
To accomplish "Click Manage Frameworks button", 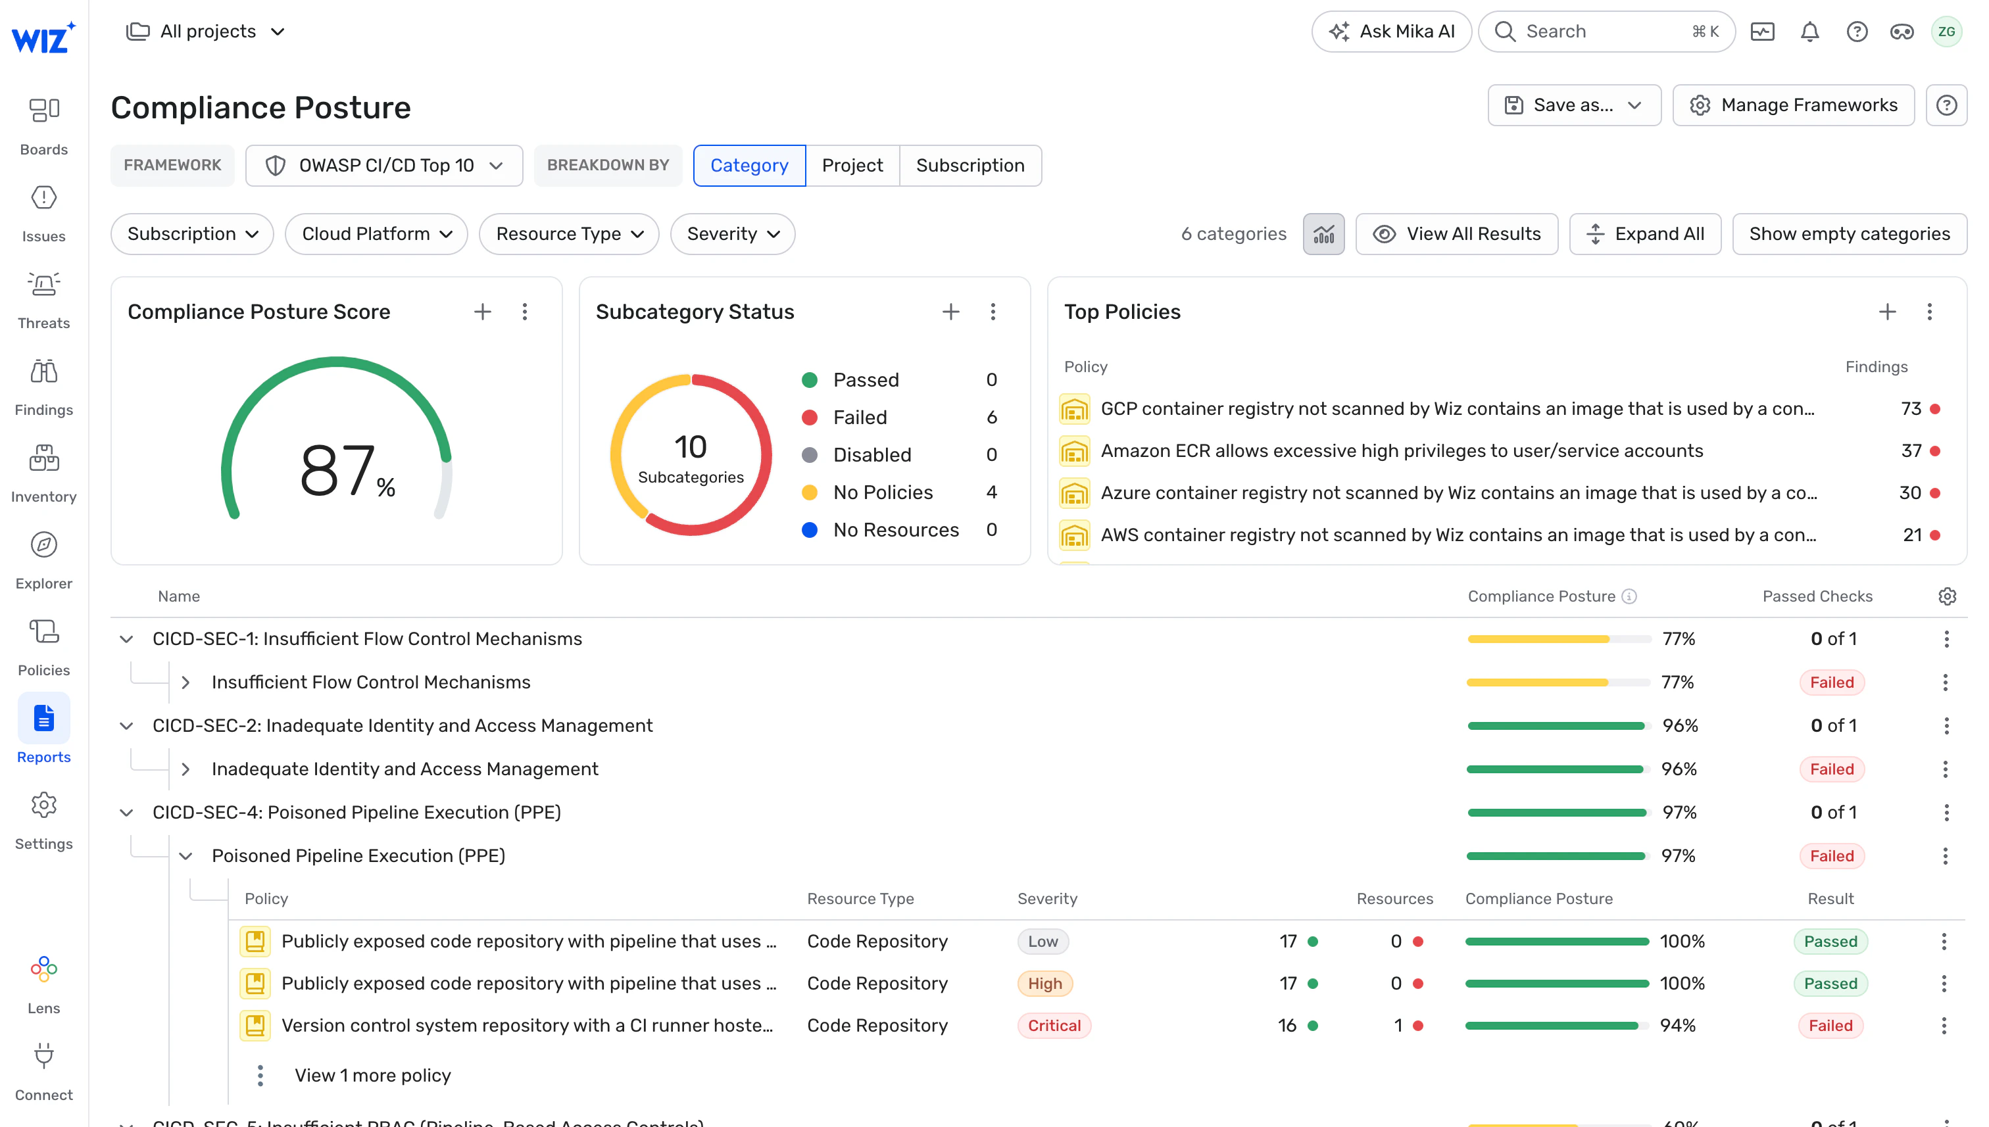I will click(x=1793, y=105).
